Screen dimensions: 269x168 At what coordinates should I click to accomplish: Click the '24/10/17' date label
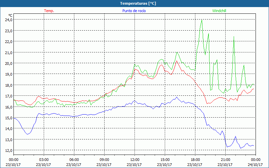point(255,165)
